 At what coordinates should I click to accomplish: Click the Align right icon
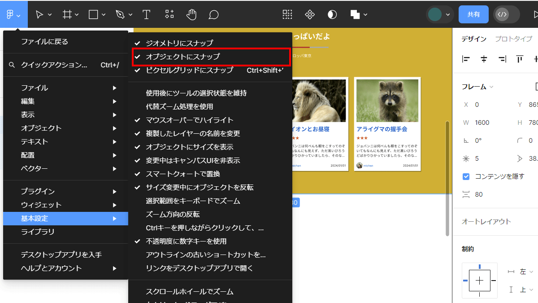[502, 59]
